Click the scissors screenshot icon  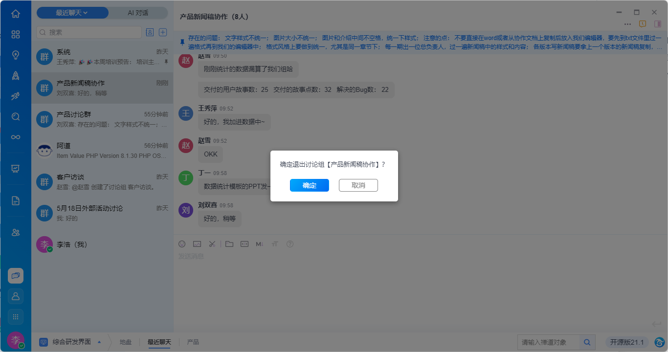point(212,243)
